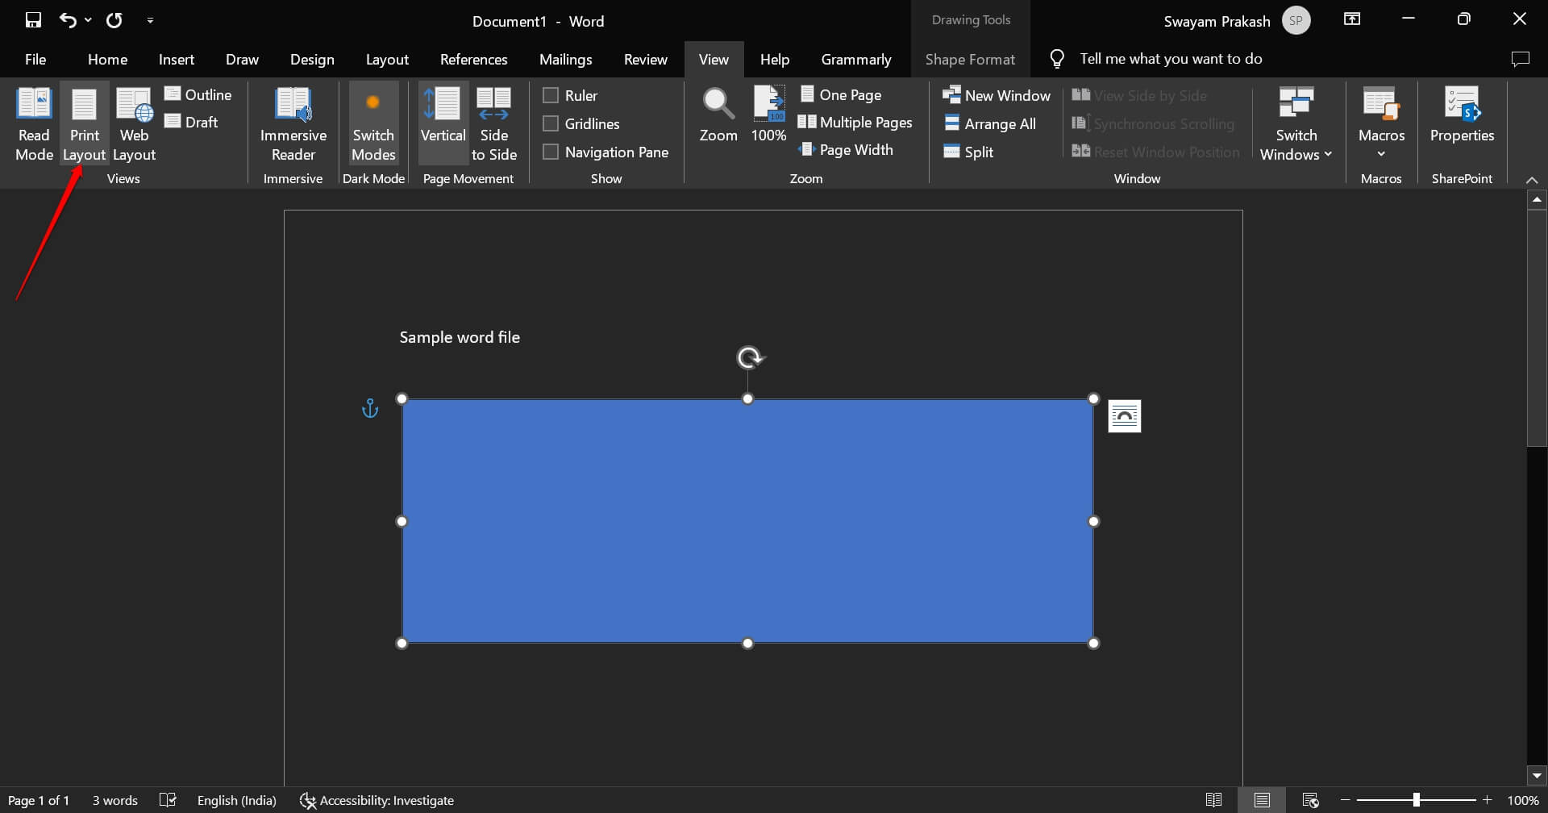Click Tell me what you want to do
This screenshot has width=1548, height=813.
[x=1171, y=58]
